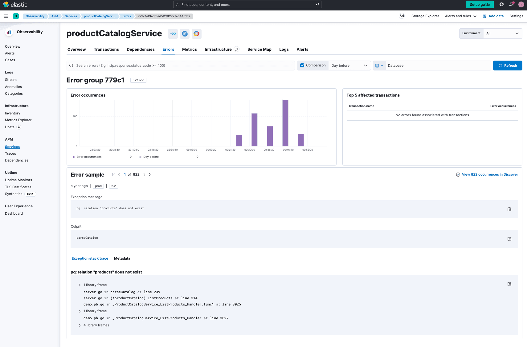Screen dimensions: 527x347
Task: Expand the 4 library frames section
Action: 96,325
